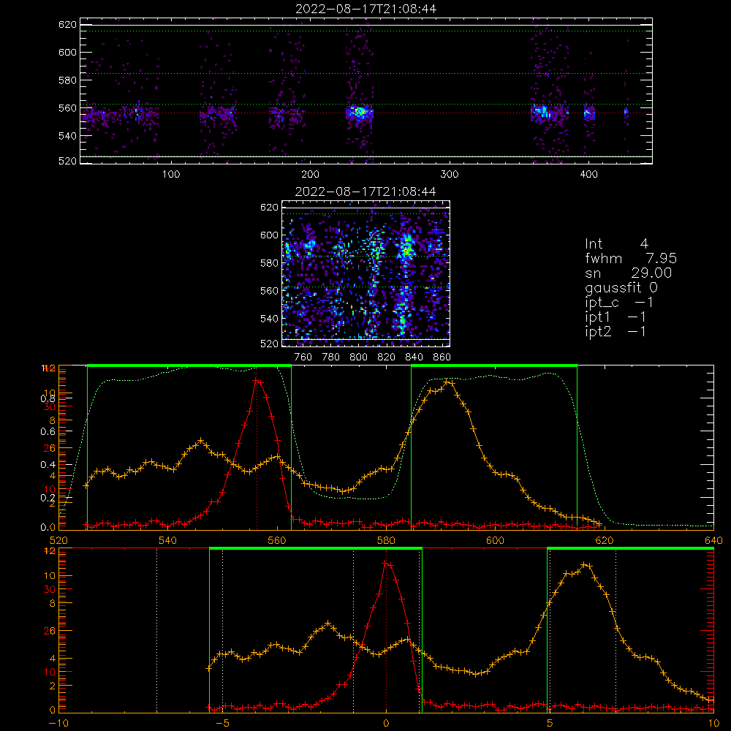This screenshot has height=731, width=731.
Task: Click the "760" x-axis tick label
Action: click(x=303, y=357)
